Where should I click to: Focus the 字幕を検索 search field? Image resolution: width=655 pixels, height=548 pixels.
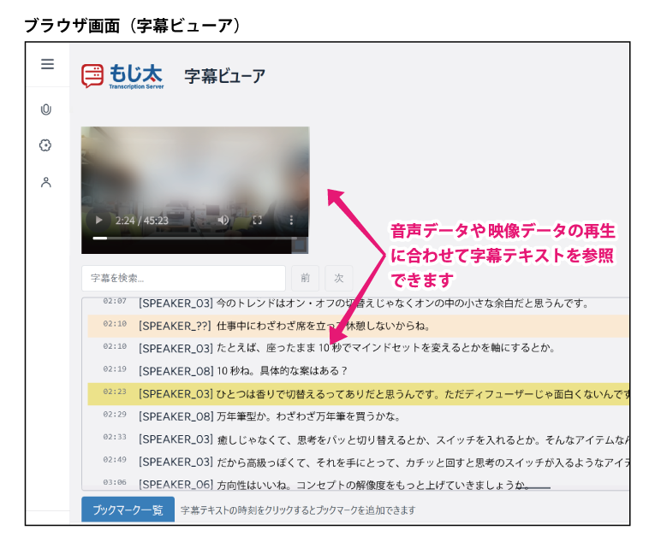183,278
